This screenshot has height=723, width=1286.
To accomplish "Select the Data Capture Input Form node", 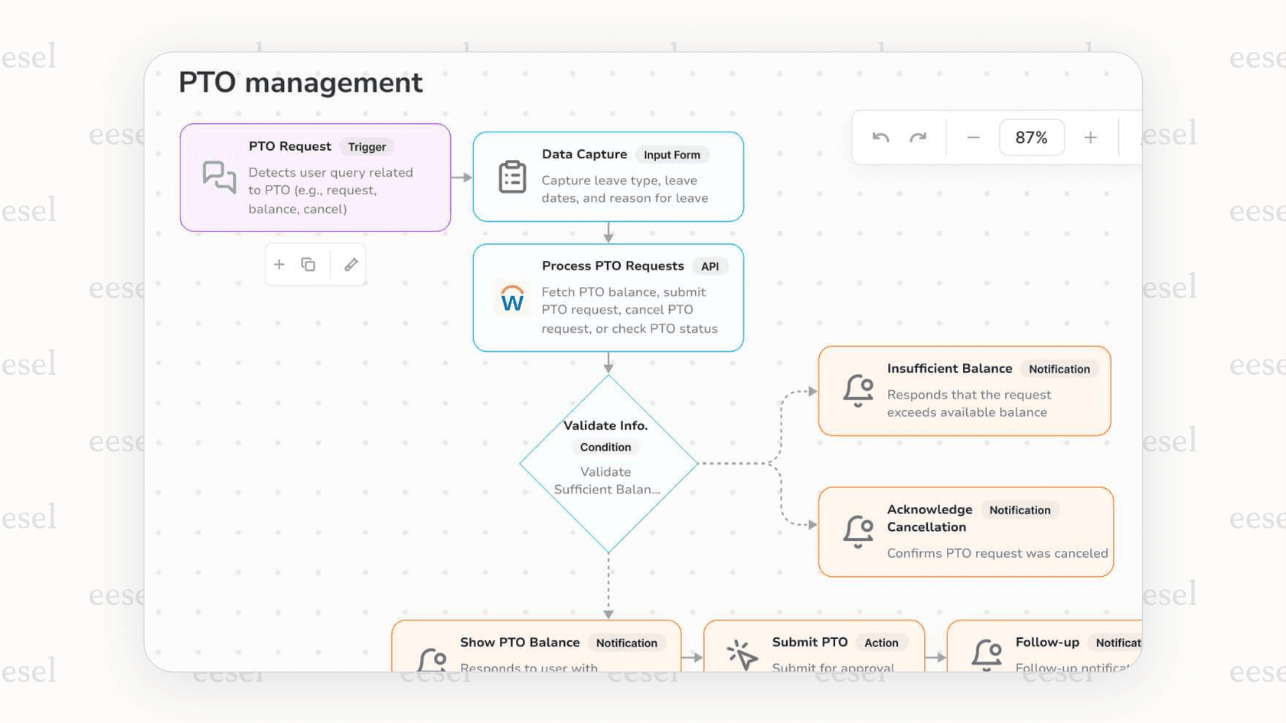I will (608, 176).
